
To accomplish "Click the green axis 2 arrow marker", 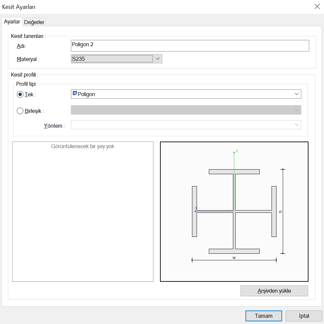I will [x=234, y=152].
